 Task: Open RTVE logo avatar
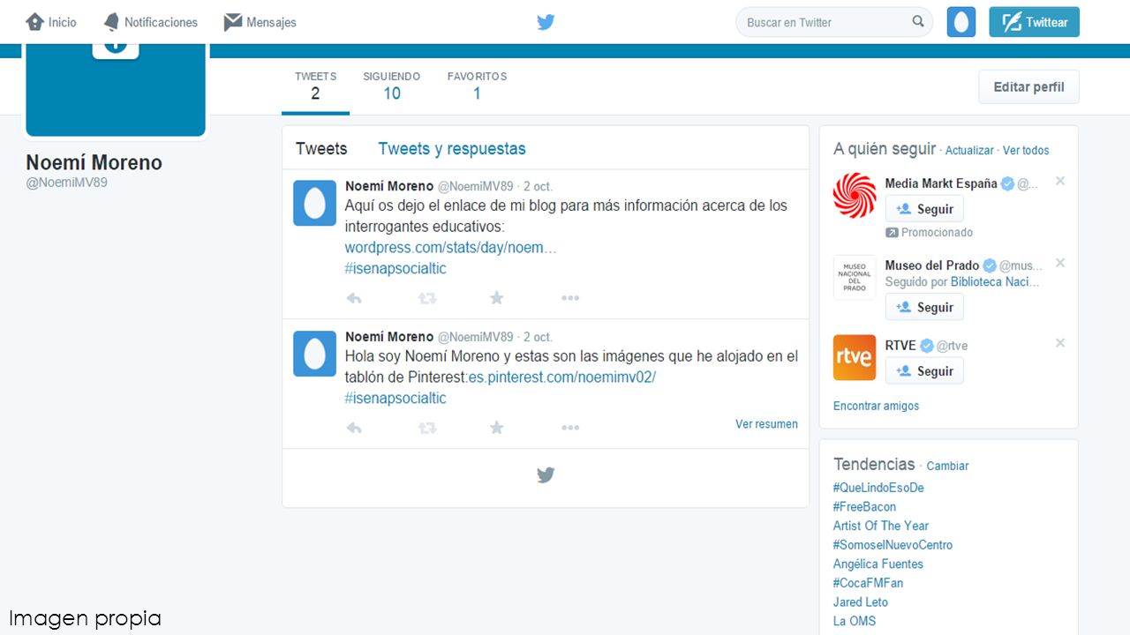(855, 358)
